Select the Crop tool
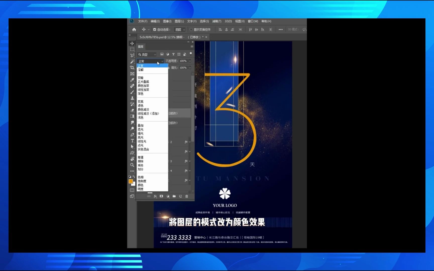The image size is (434, 271). tap(132, 67)
